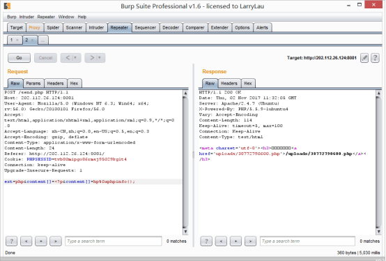386x261 pixels.
Task: Switch to the Target tab
Action: 17,28
